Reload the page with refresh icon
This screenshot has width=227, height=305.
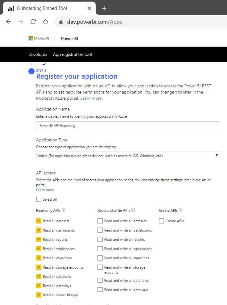click(x=33, y=22)
